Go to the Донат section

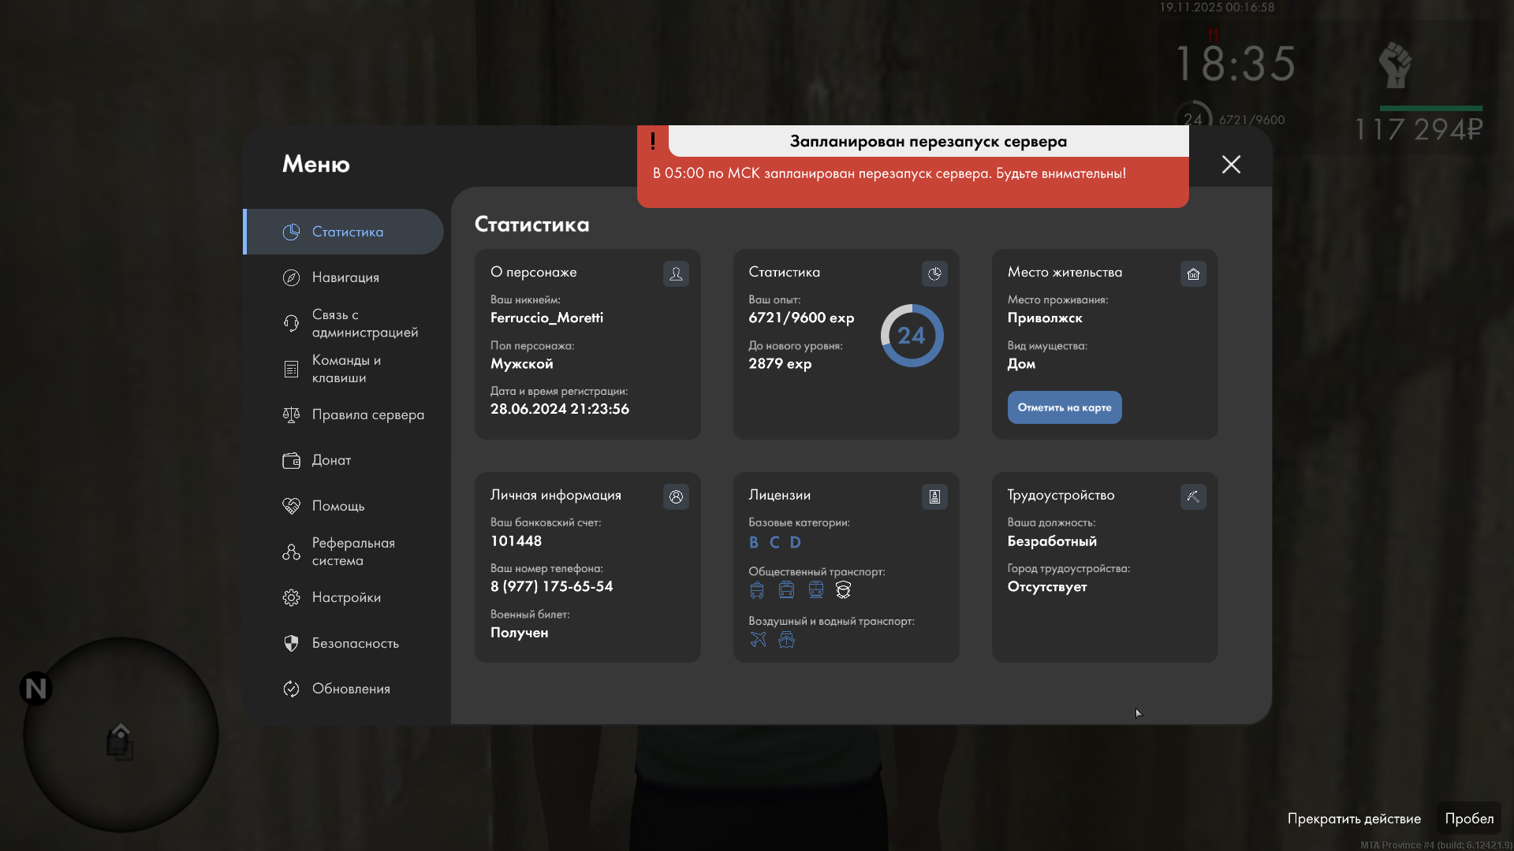click(x=331, y=460)
